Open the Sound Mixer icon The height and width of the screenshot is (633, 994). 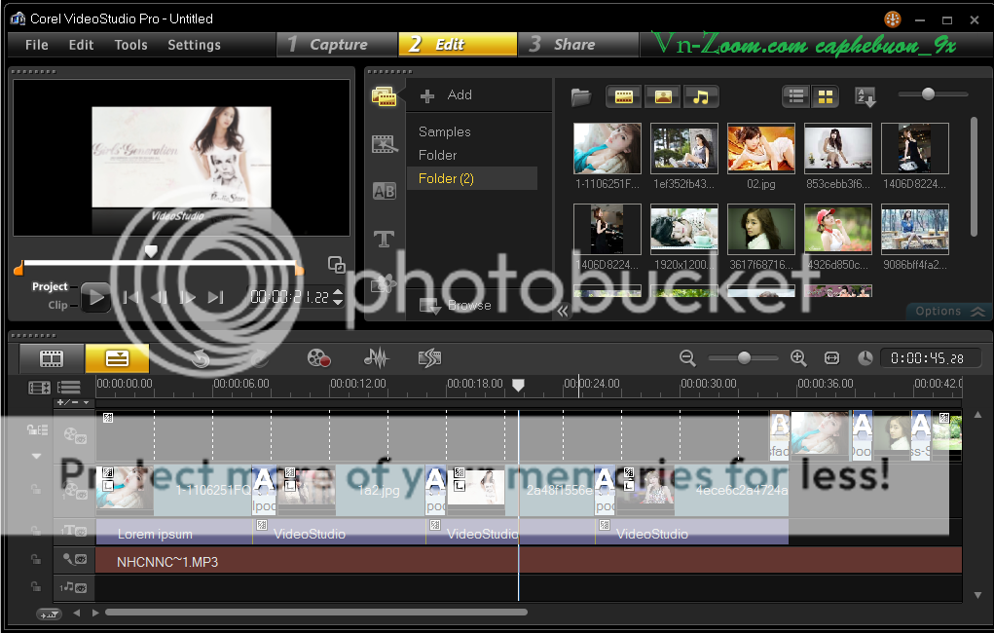(x=376, y=358)
